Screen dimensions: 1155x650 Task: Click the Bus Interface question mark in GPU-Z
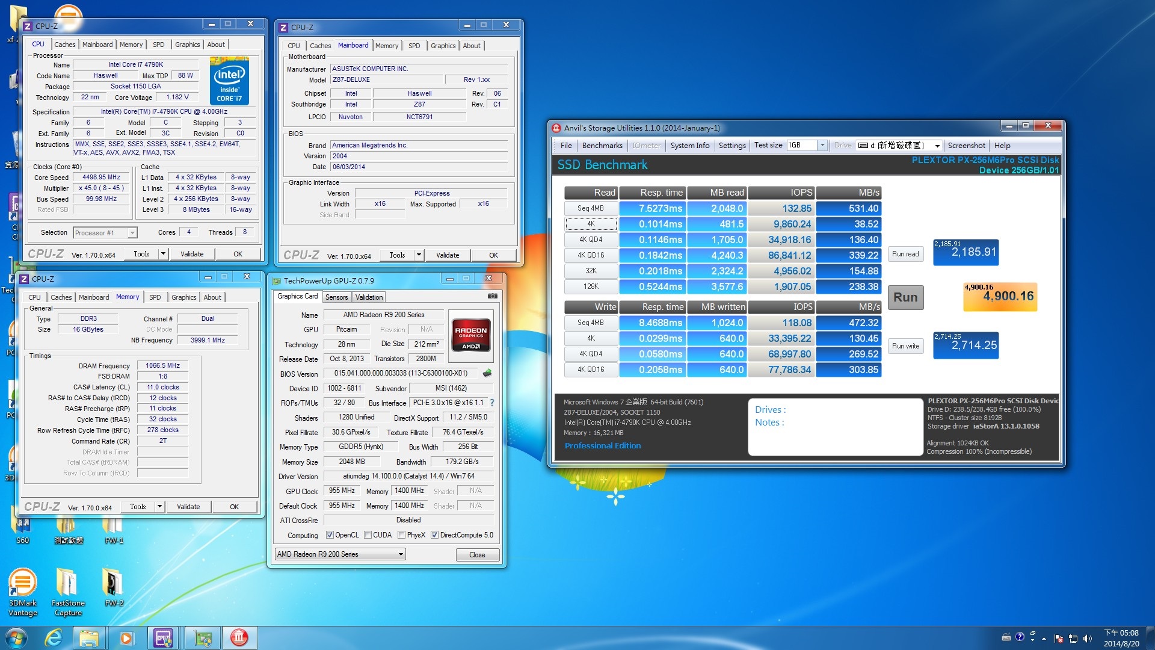pyautogui.click(x=491, y=403)
